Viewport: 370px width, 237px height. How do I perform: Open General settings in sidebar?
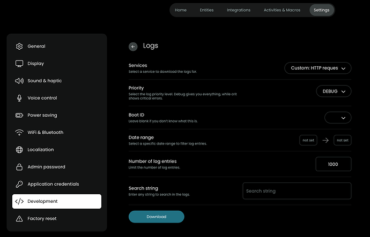pos(57,47)
